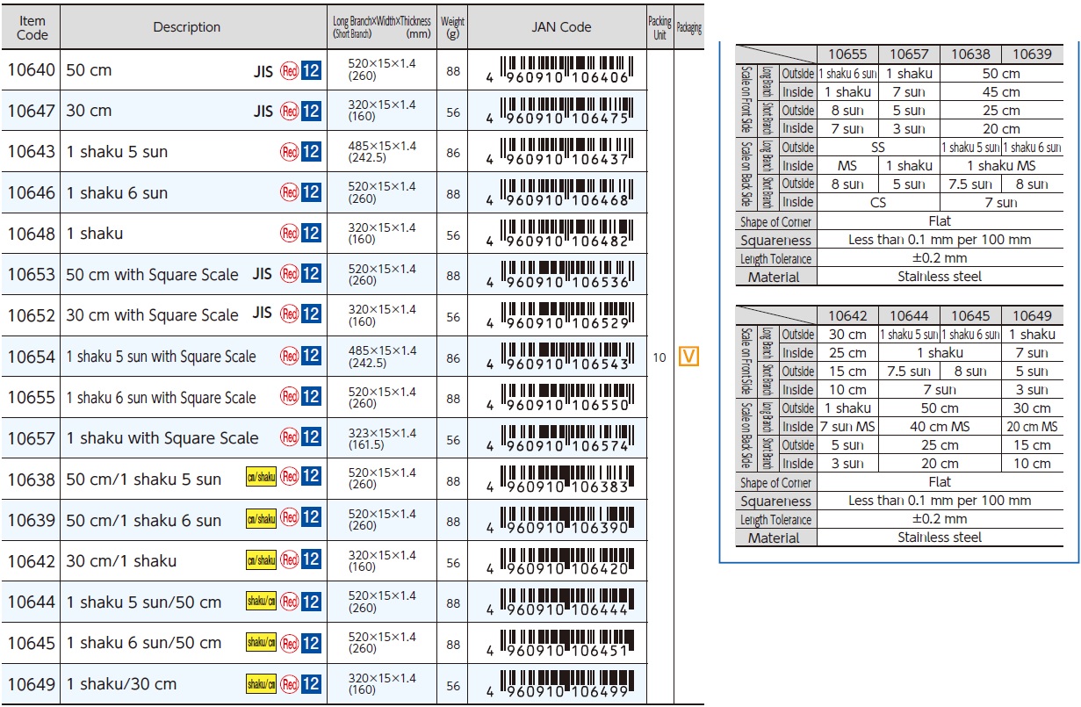Click the yellow shaku/cm badge in row 10649
1081x707 pixels.
click(x=261, y=683)
